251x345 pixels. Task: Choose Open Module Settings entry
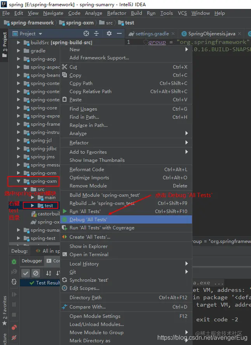(126, 316)
